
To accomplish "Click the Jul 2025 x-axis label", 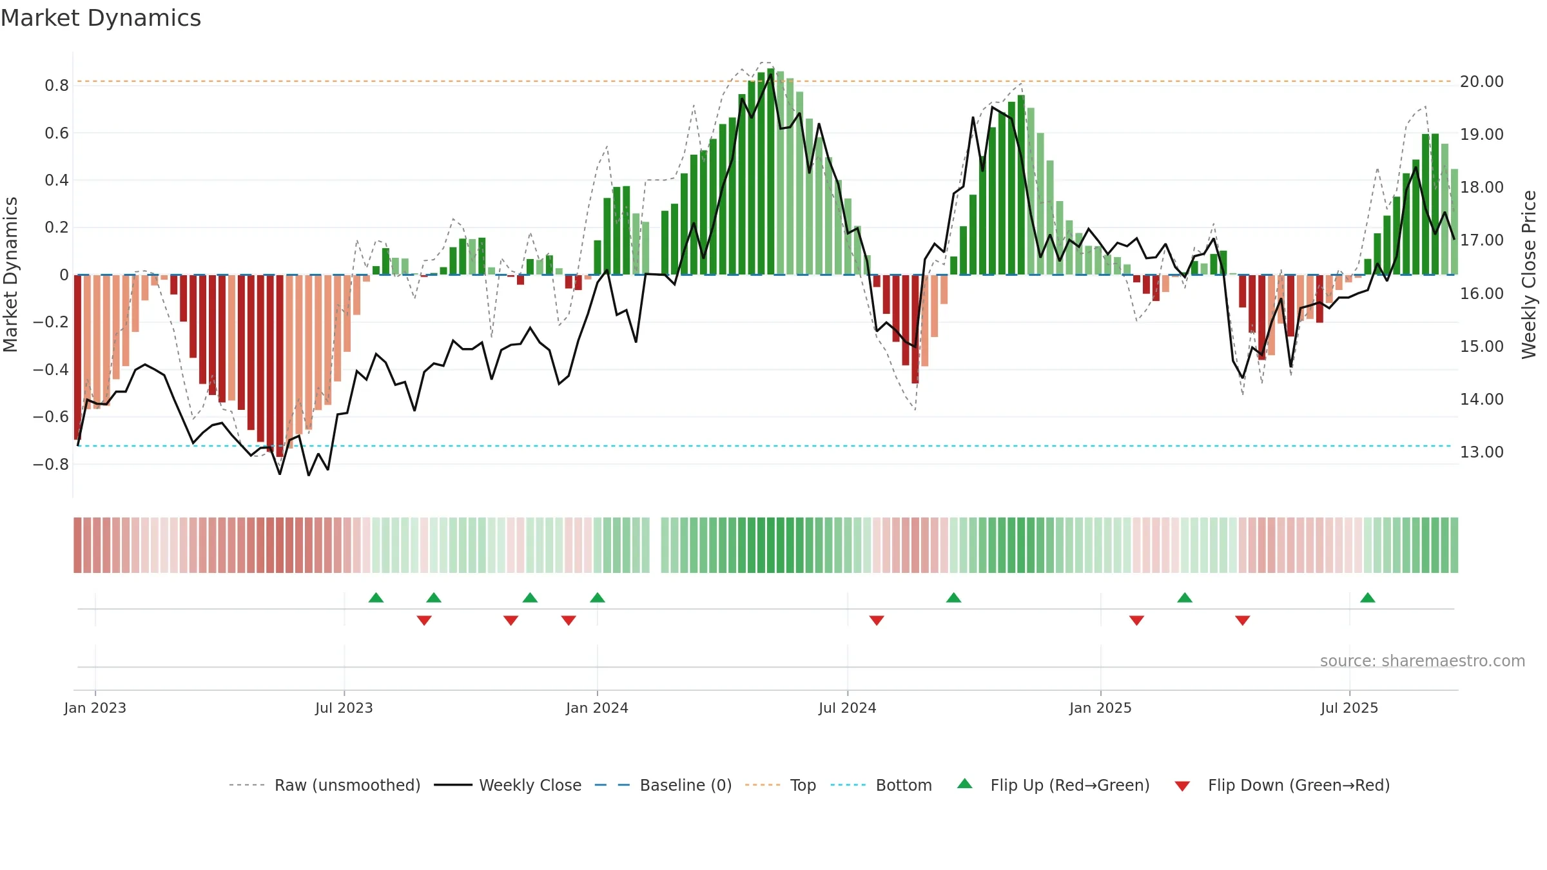I will pos(1350,708).
